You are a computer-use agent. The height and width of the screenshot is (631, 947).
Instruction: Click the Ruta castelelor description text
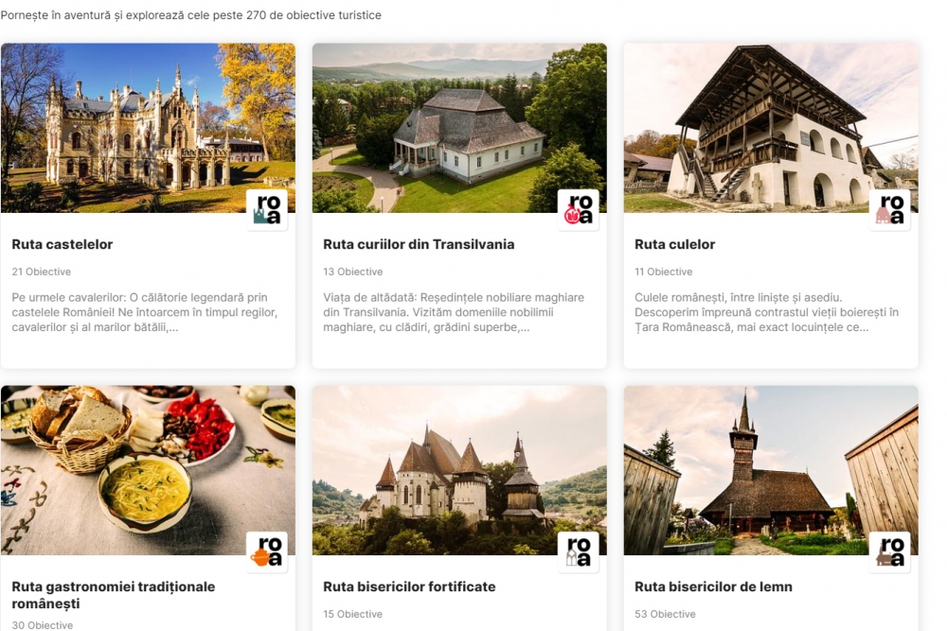point(145,312)
